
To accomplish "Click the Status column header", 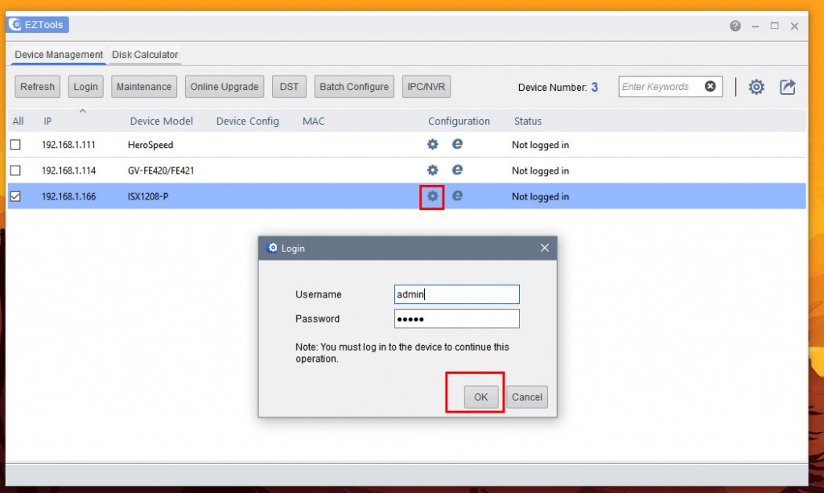I will (528, 121).
